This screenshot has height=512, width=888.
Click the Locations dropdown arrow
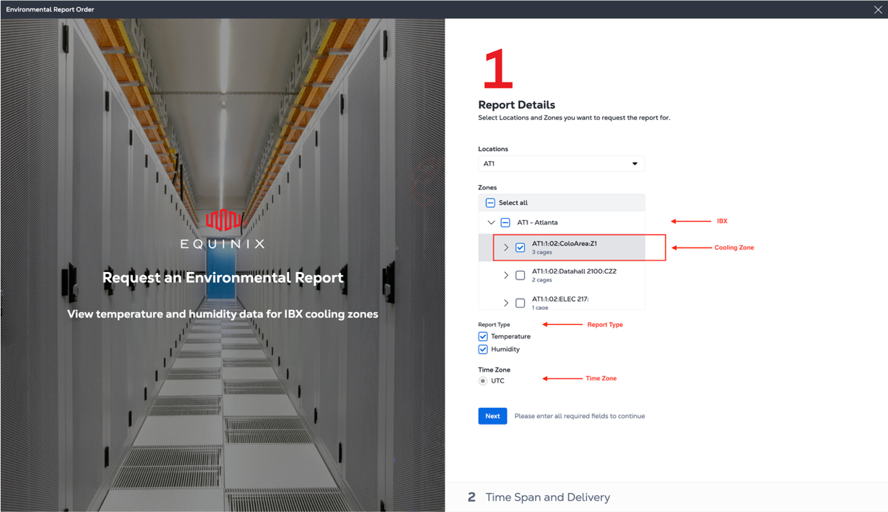pos(634,164)
